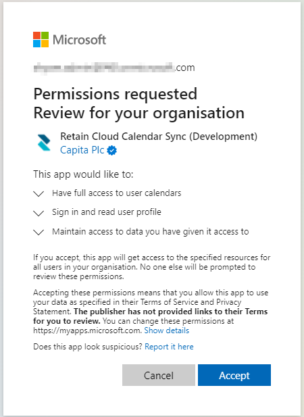Select 'Have full access to user calendars' text
Viewport: 304px width, 417px height.
pyautogui.click(x=117, y=193)
